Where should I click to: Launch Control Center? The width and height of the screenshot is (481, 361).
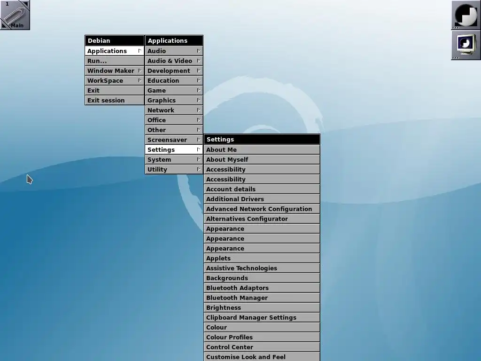point(262,347)
